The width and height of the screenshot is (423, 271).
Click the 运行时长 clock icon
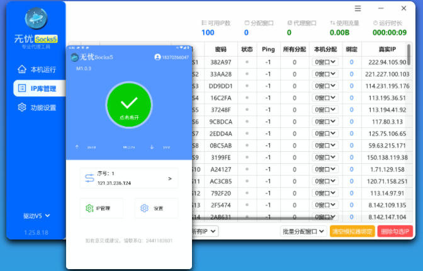click(375, 23)
